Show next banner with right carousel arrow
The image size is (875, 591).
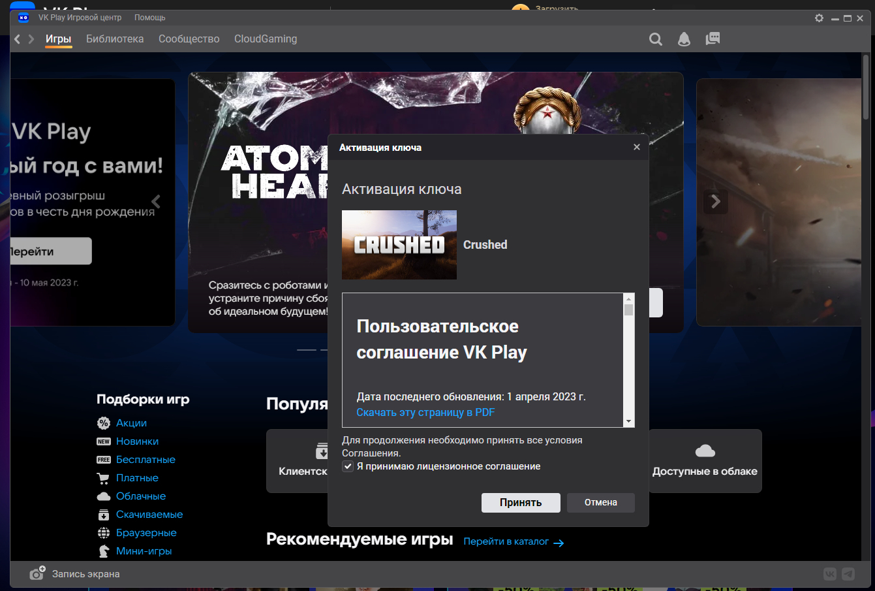(x=716, y=202)
